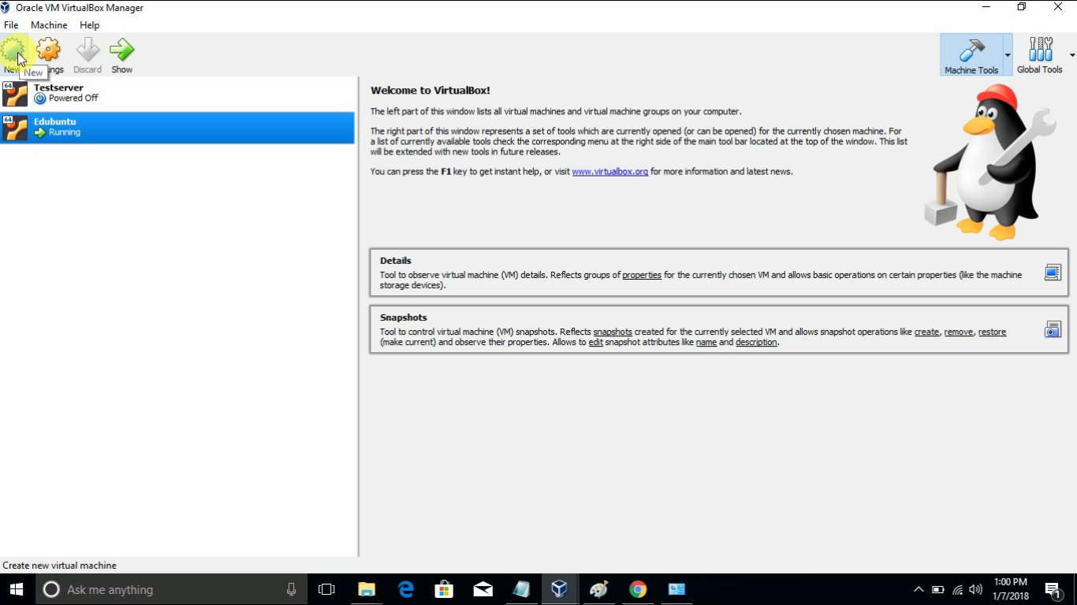
Task: Click the restore link in Snapshots
Action: (992, 332)
